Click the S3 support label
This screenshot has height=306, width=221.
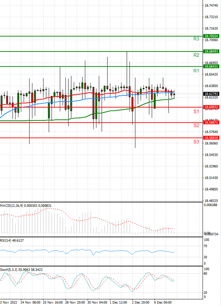click(x=196, y=142)
